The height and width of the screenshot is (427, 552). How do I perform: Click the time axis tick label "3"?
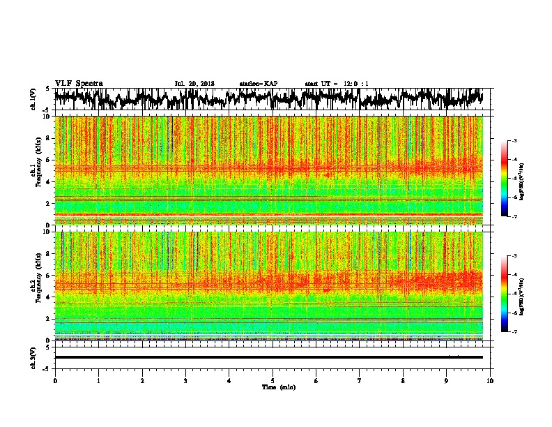[x=185, y=381]
